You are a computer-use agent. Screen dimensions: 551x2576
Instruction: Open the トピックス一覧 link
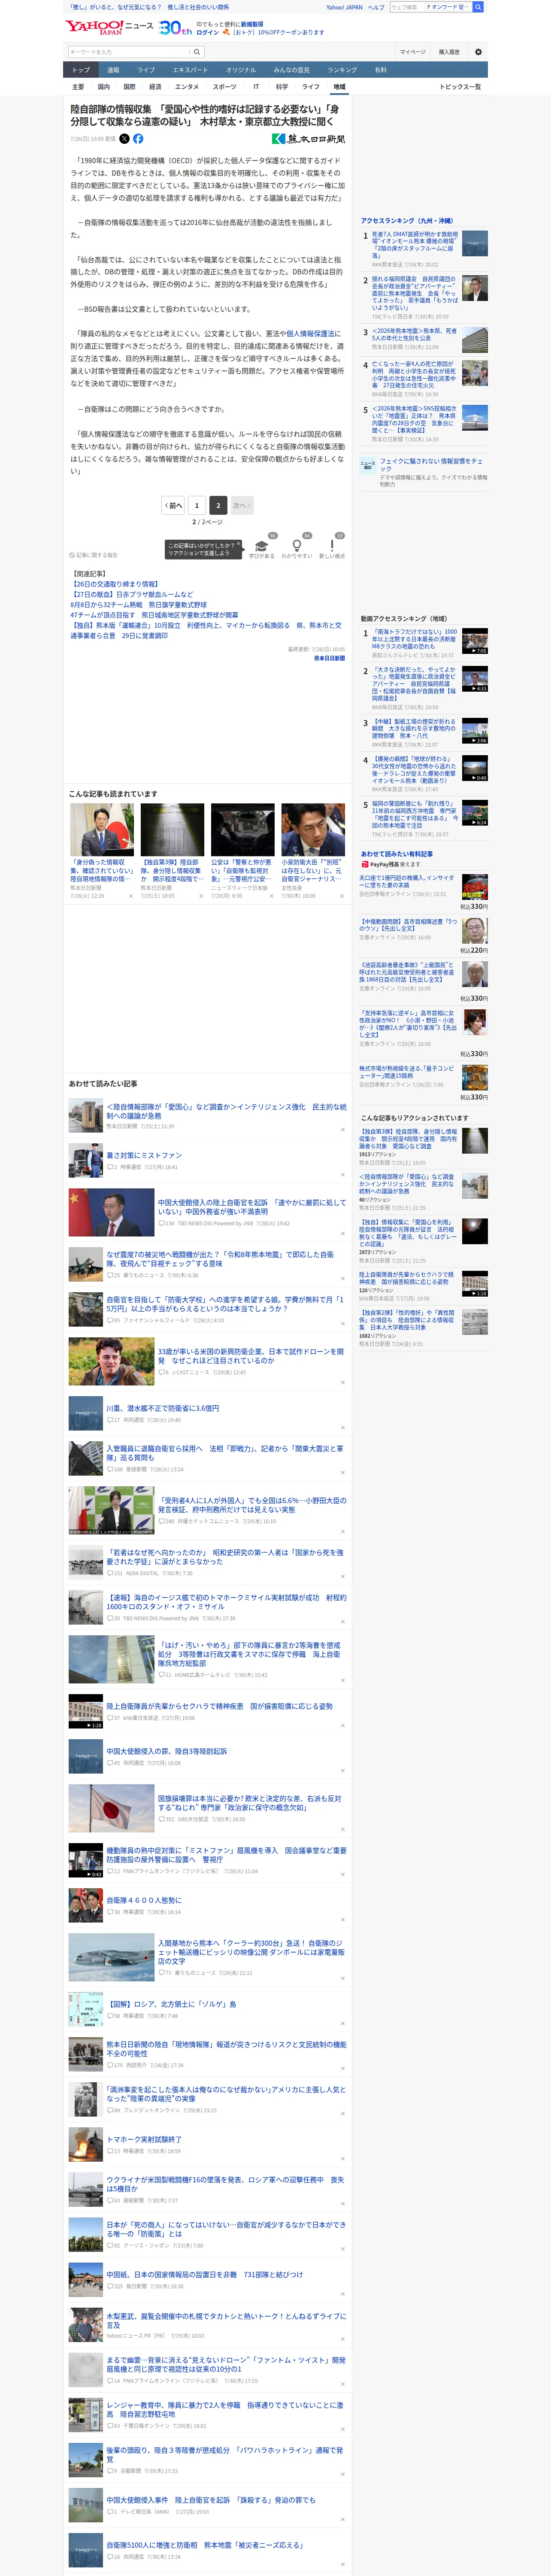click(x=460, y=87)
